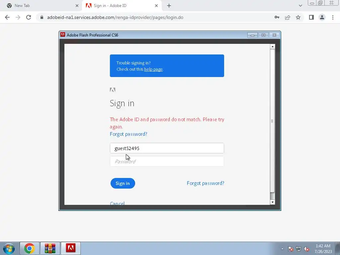Click the dialog scrollbar down arrow
This screenshot has height=255, width=340.
click(x=273, y=202)
